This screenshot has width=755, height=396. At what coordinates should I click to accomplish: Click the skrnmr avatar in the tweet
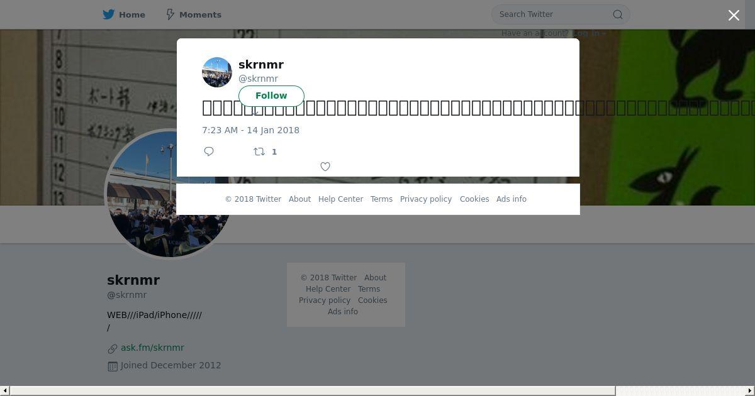pos(217,72)
